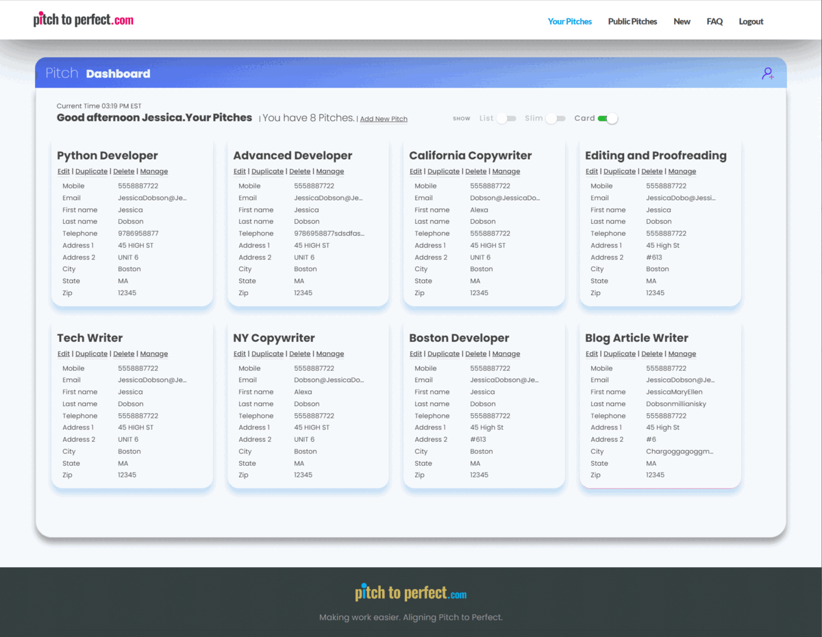822x637 pixels.
Task: Open the New menu item
Action: (682, 21)
